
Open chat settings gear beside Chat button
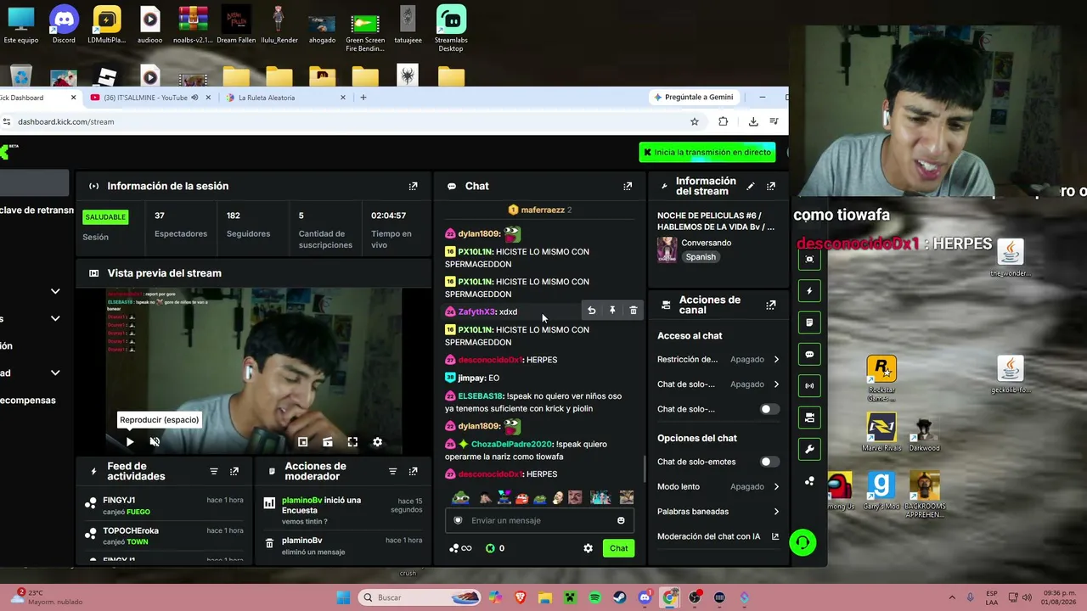pyautogui.click(x=588, y=548)
